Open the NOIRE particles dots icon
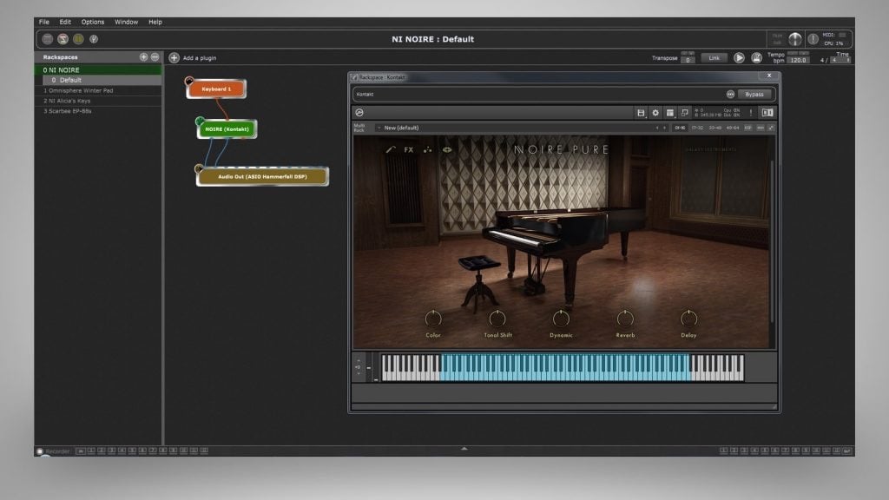 (427, 149)
